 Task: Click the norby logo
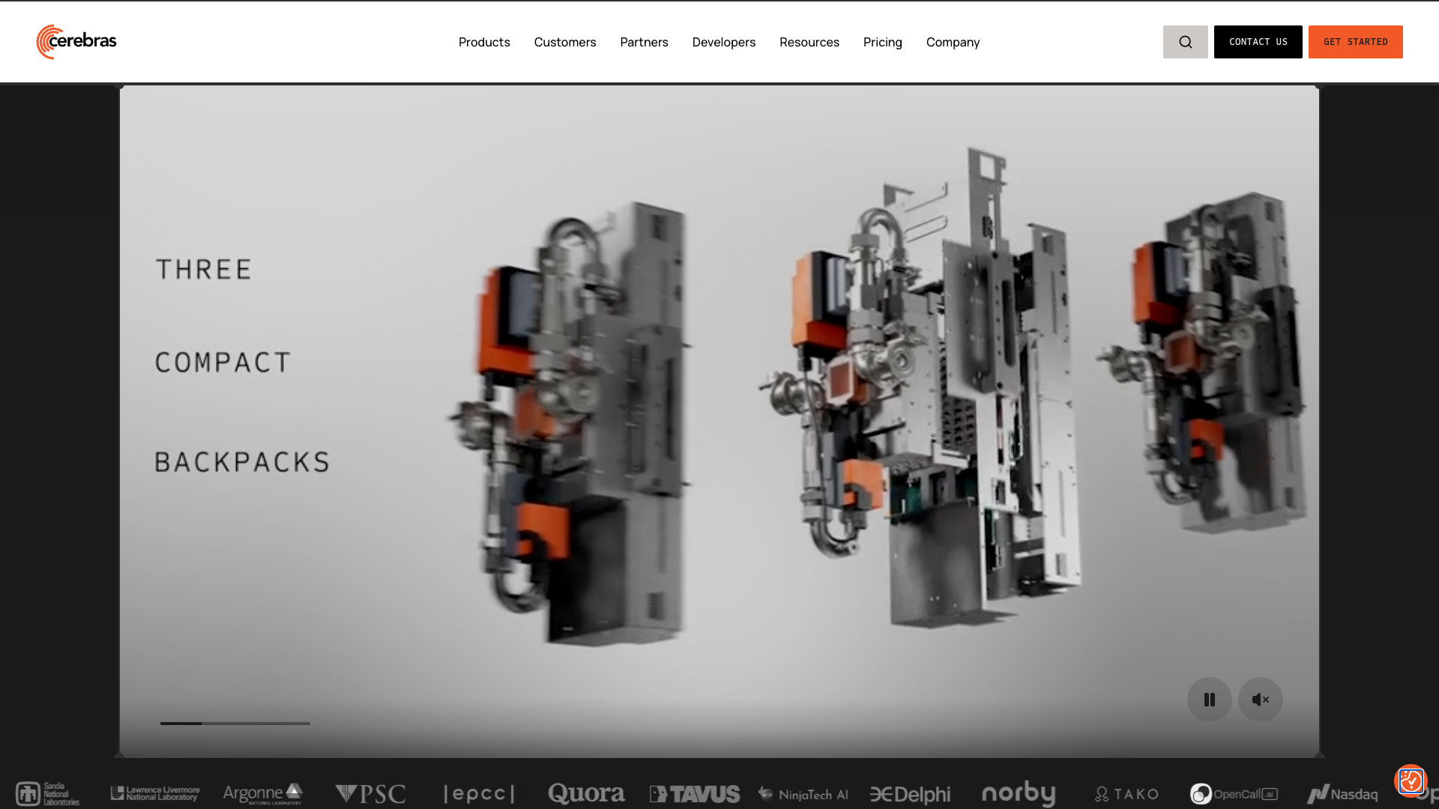pyautogui.click(x=1019, y=793)
